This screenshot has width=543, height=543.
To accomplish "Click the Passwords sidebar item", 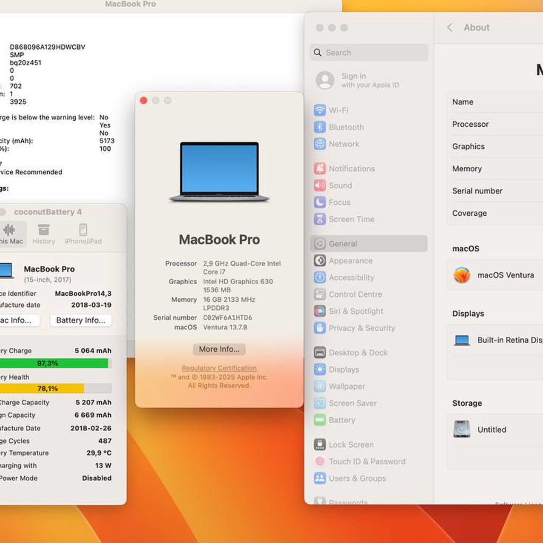I will [x=348, y=502].
